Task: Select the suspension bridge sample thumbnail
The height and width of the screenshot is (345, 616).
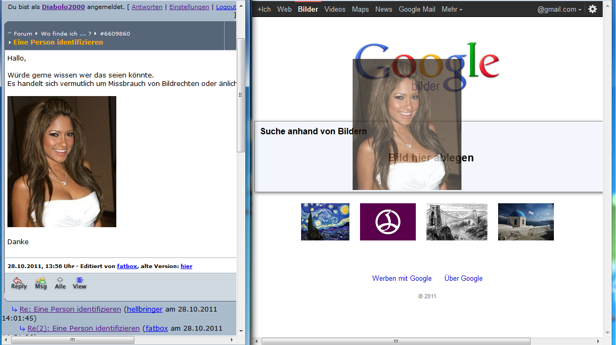Action: click(x=457, y=222)
